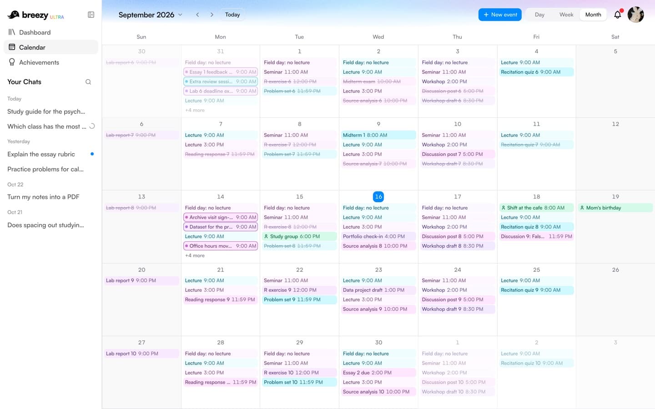
Task: Open 'Source analysis 10' event
Action: (x=378, y=392)
